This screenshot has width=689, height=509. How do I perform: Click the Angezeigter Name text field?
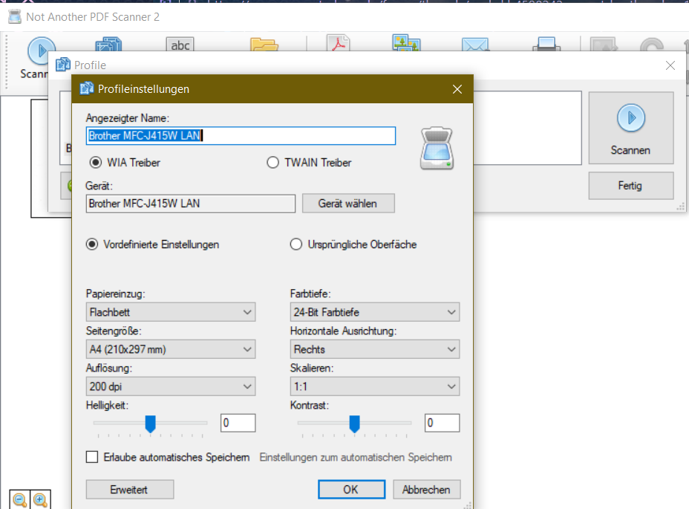coord(241,135)
